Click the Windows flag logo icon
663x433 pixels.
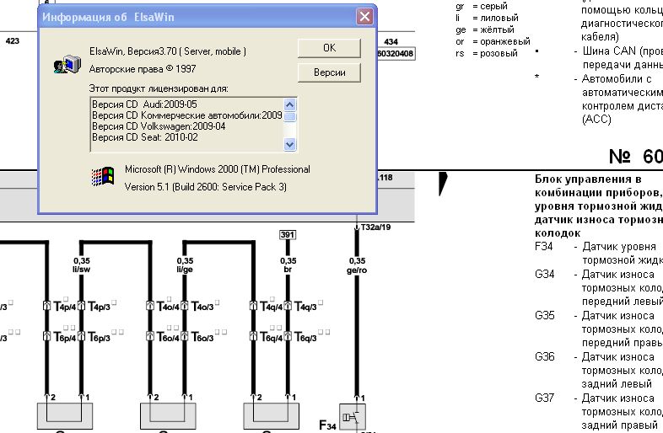[103, 177]
